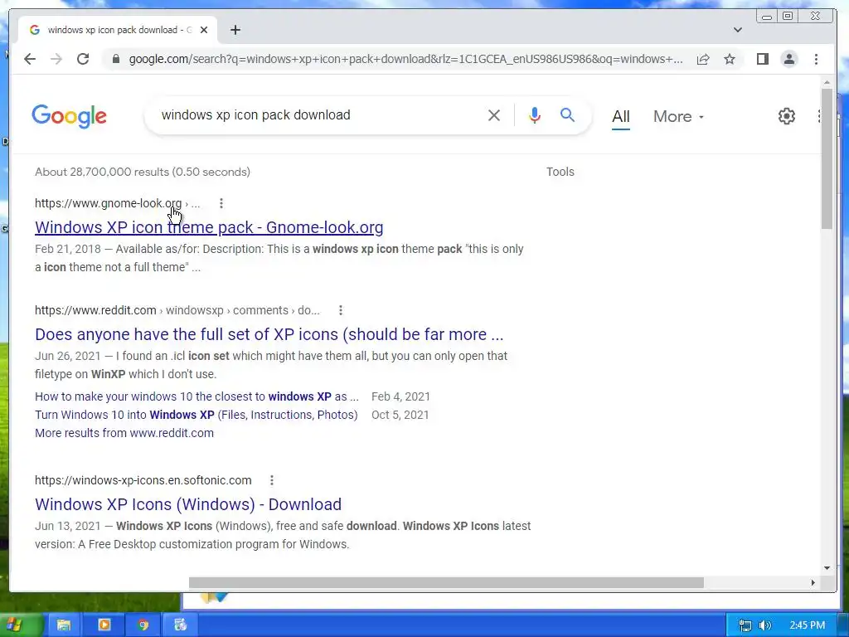Click the horizontal scrollbar thumb

(446, 583)
